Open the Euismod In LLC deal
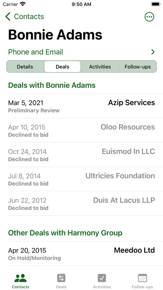This screenshot has width=163, height=290. coord(81,155)
